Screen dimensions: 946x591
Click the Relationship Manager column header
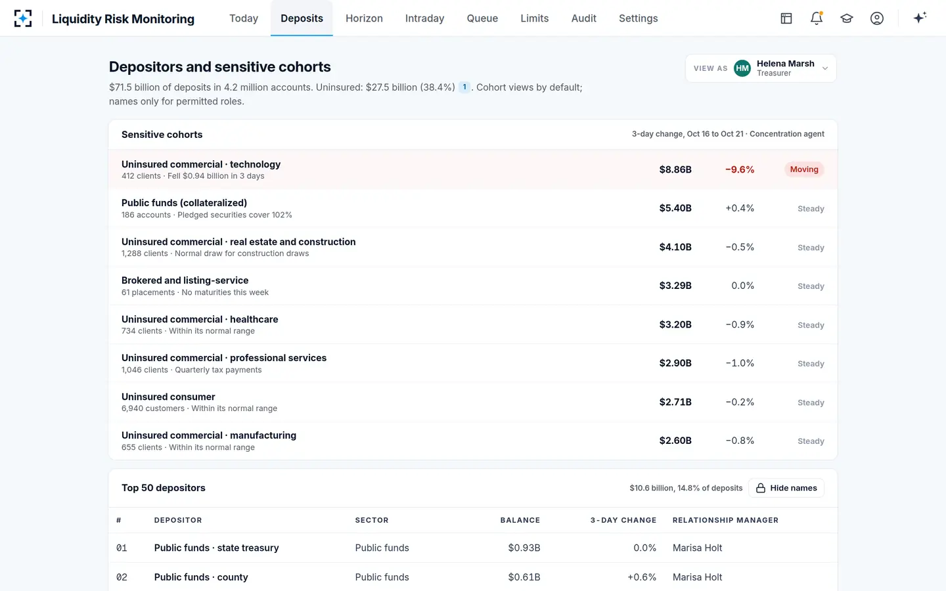pyautogui.click(x=725, y=520)
